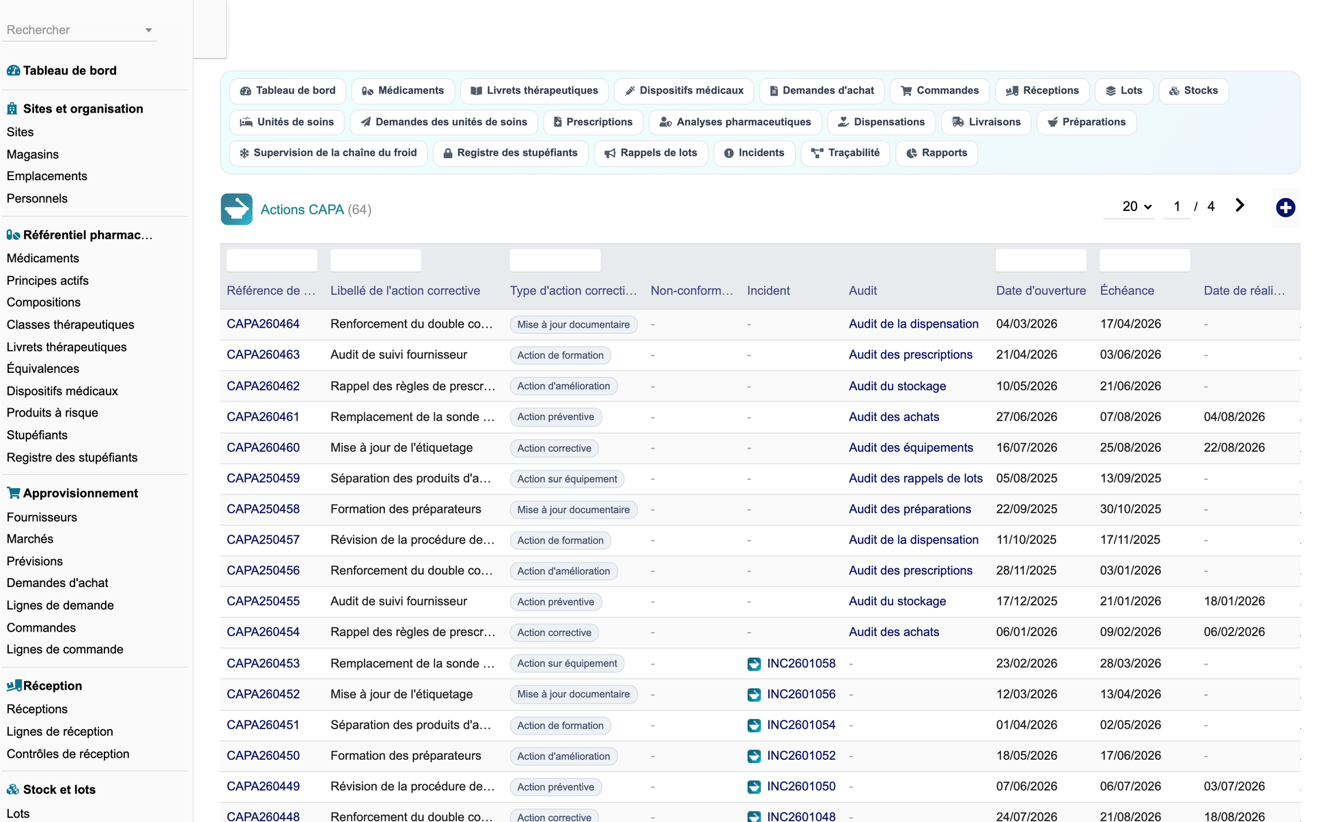Viewport: 1329px width, 822px height.
Task: Go to Emplacements in sidebar
Action: [47, 176]
